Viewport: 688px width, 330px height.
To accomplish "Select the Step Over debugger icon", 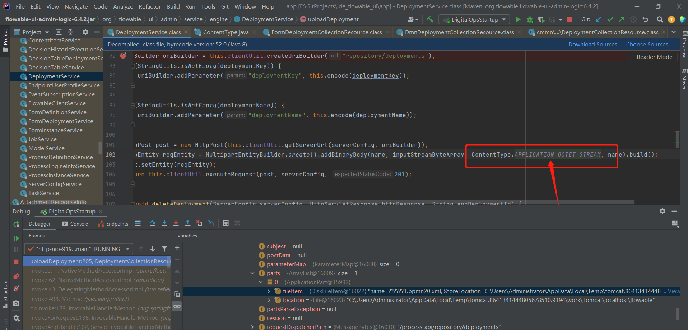I will click(x=152, y=223).
